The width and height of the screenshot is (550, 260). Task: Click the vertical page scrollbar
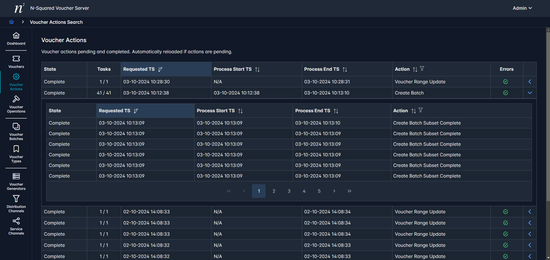click(548, 115)
